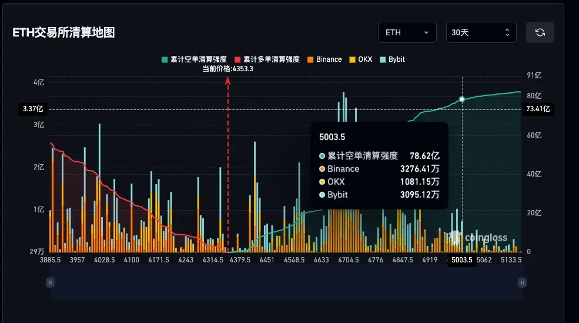Click the yellow OKX legend square
This screenshot has width=579, height=323.
[x=352, y=59]
